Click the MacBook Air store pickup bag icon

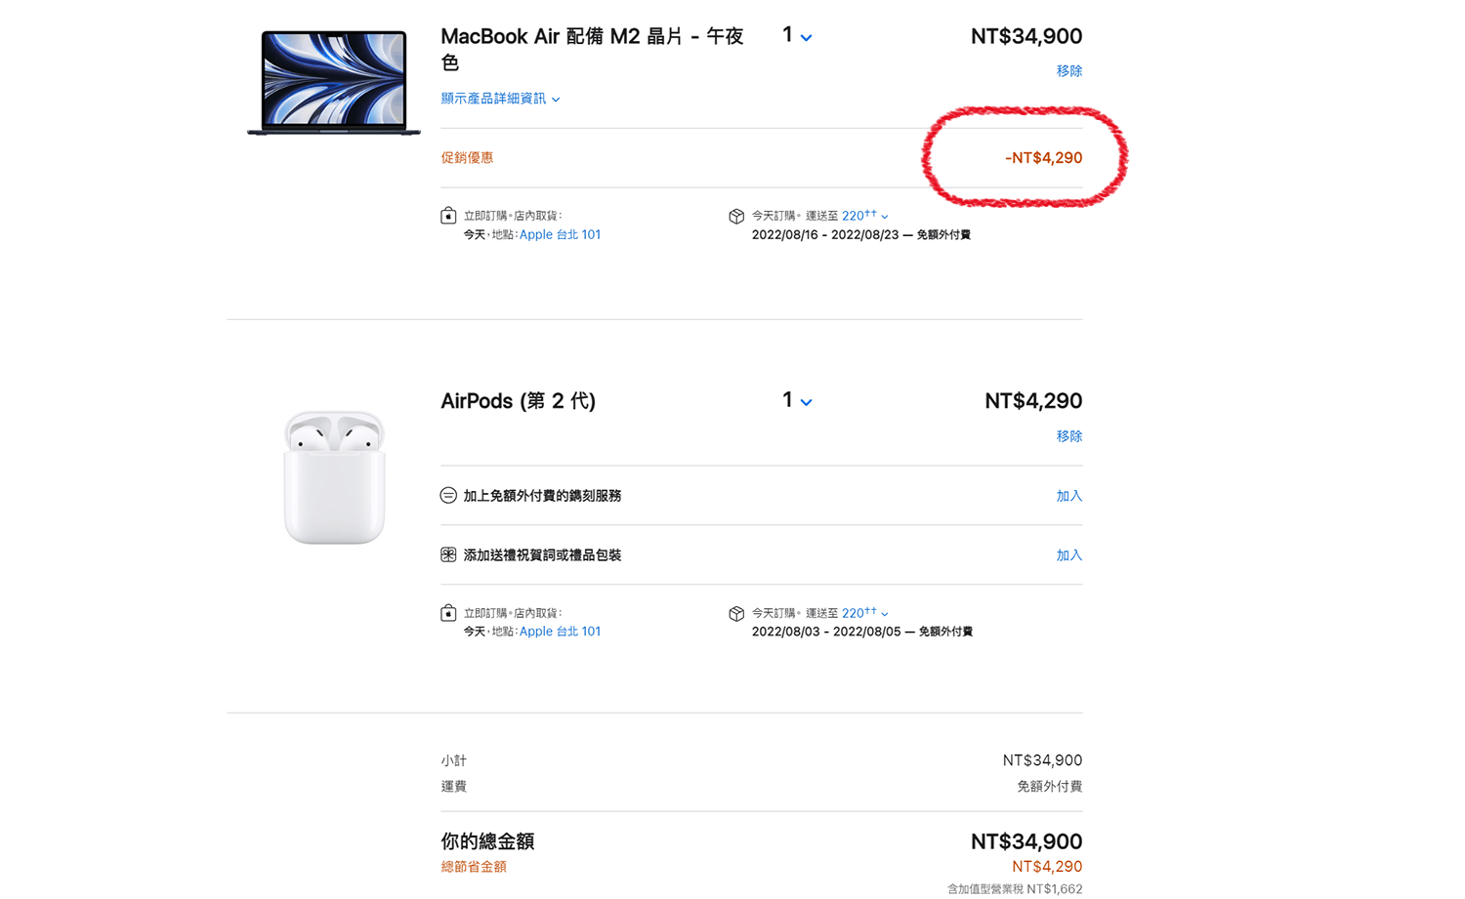click(448, 216)
